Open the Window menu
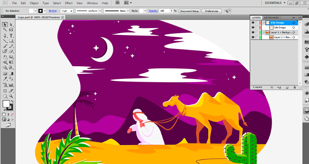Image resolution: width=309 pixels, height=164 pixels. pyautogui.click(x=92, y=3)
